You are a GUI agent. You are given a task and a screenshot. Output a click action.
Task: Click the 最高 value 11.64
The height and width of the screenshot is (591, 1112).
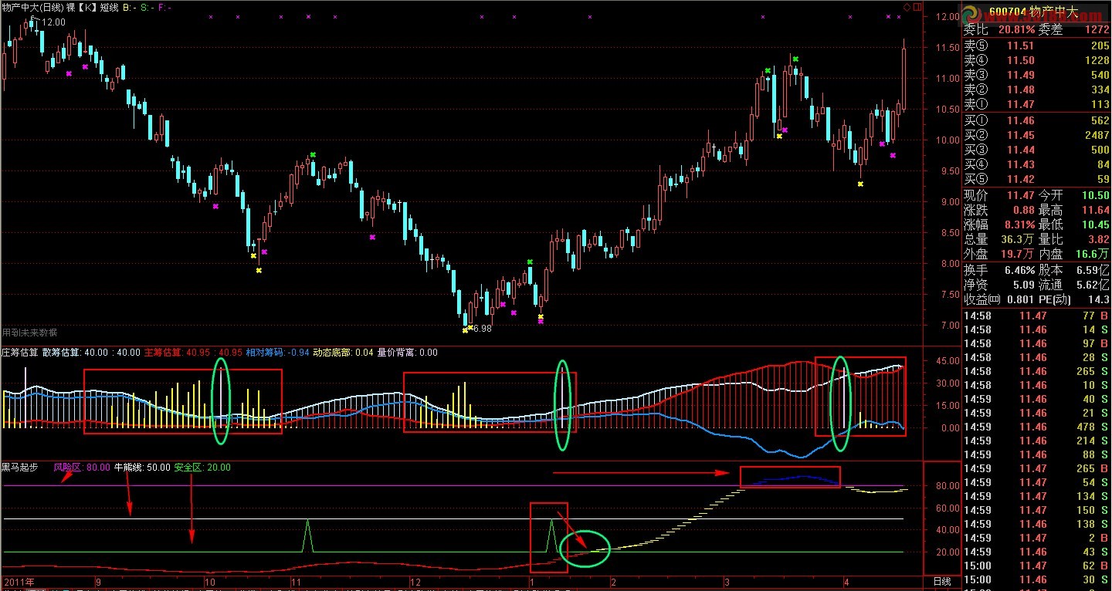(1096, 210)
